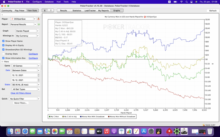Switch to the Results tab
Image resolution: width=220 pixels, height=137 pixels.
coord(63,10)
